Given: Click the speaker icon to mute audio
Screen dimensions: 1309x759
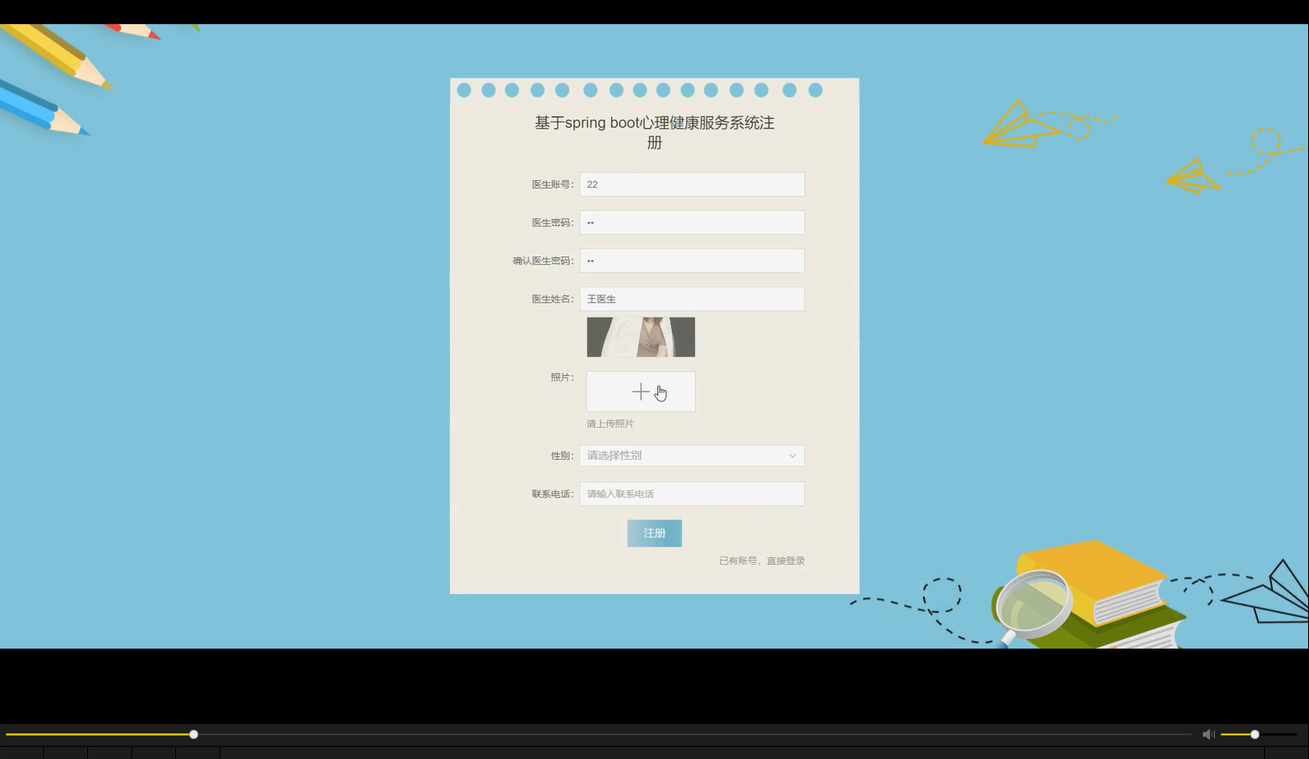Looking at the screenshot, I should pos(1208,734).
